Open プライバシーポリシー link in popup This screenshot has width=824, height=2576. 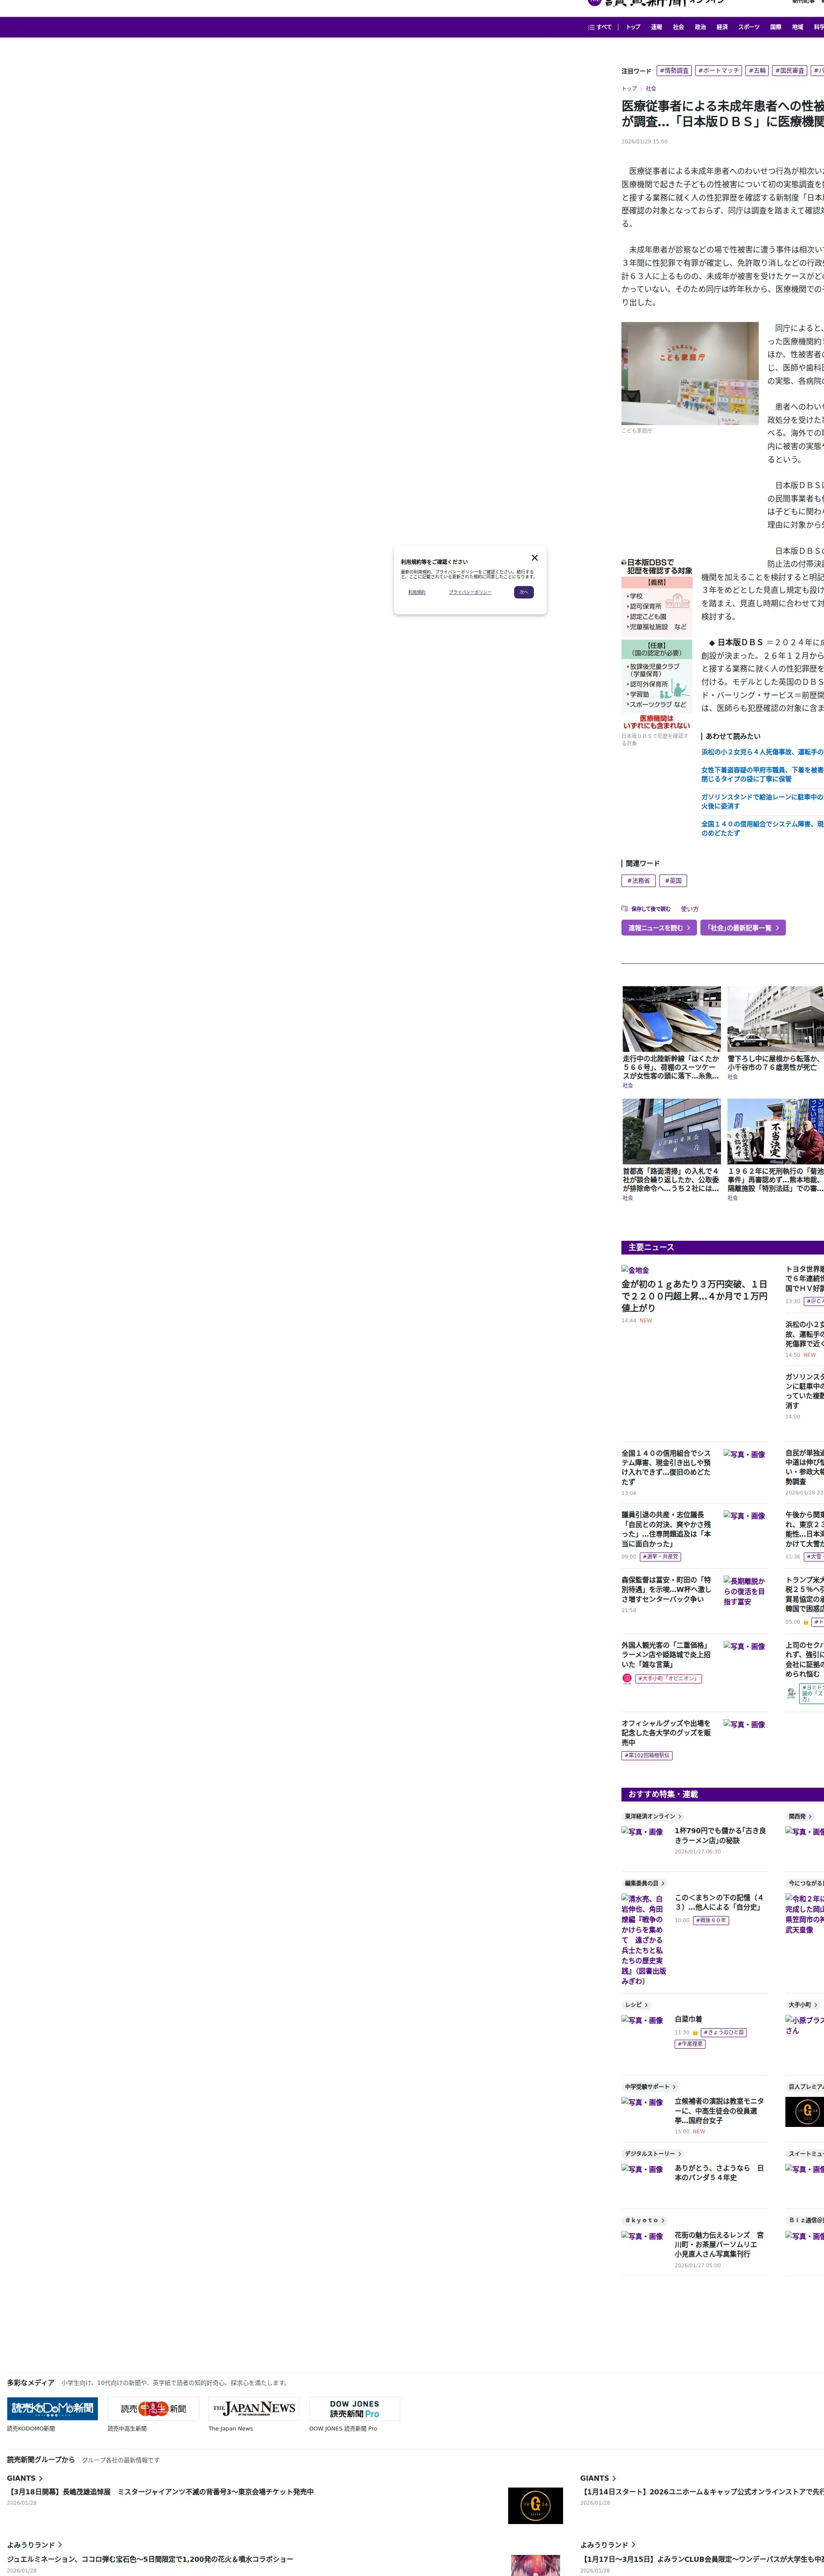[x=470, y=592]
